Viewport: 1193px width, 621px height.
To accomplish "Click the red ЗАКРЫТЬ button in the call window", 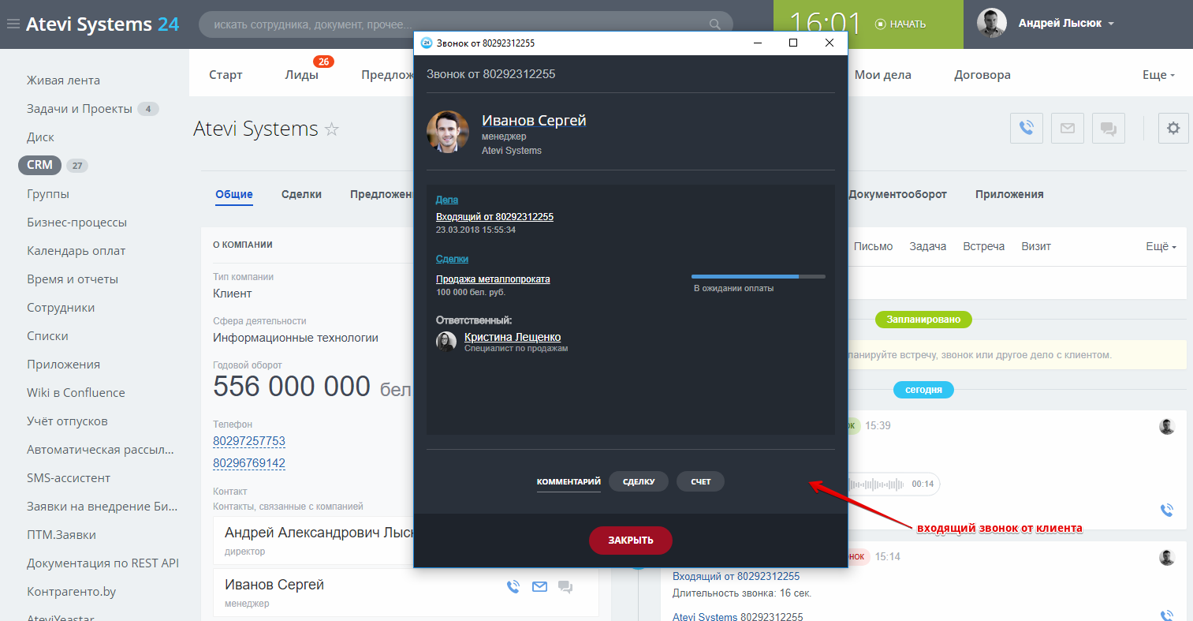I will pos(631,541).
